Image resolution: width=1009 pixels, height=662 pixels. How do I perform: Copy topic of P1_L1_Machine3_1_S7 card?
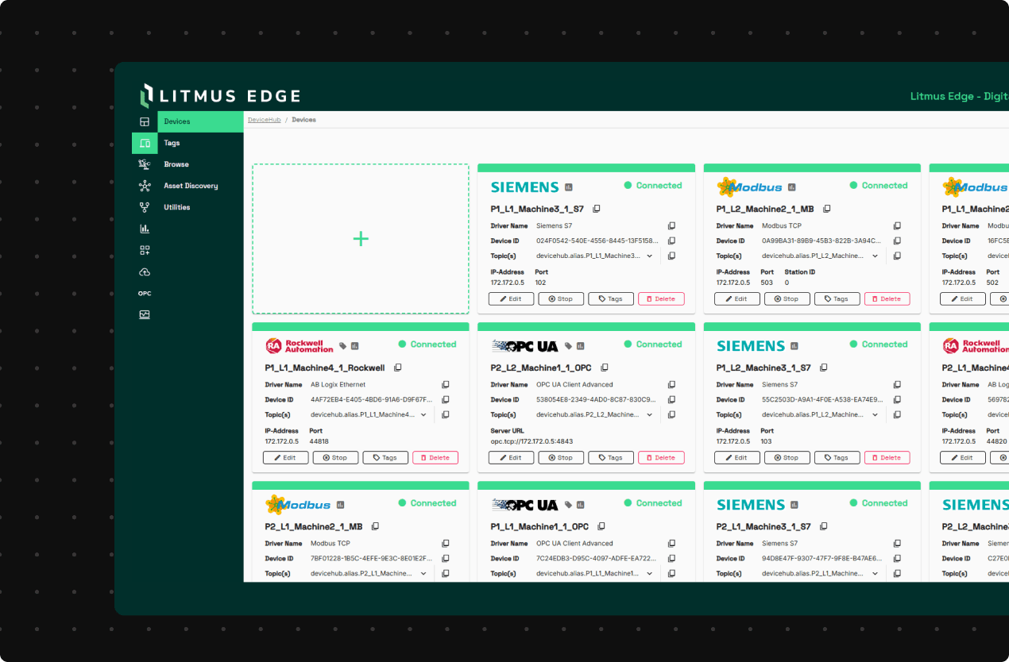click(671, 256)
